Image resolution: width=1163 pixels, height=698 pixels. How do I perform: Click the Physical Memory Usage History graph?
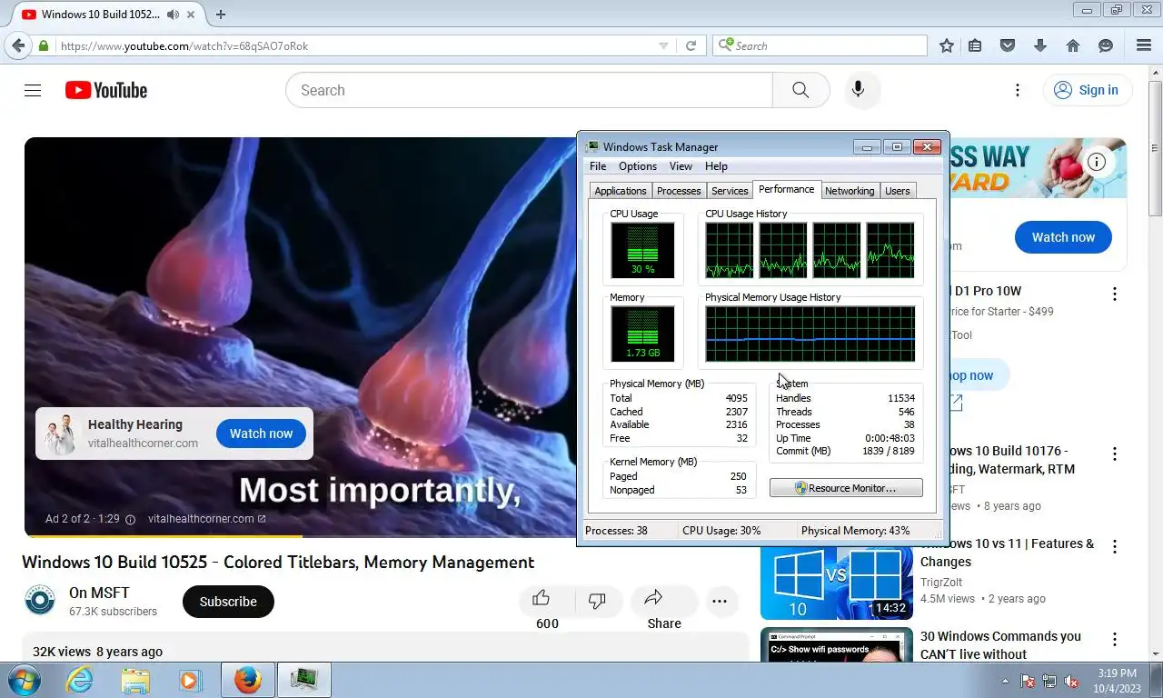point(810,334)
